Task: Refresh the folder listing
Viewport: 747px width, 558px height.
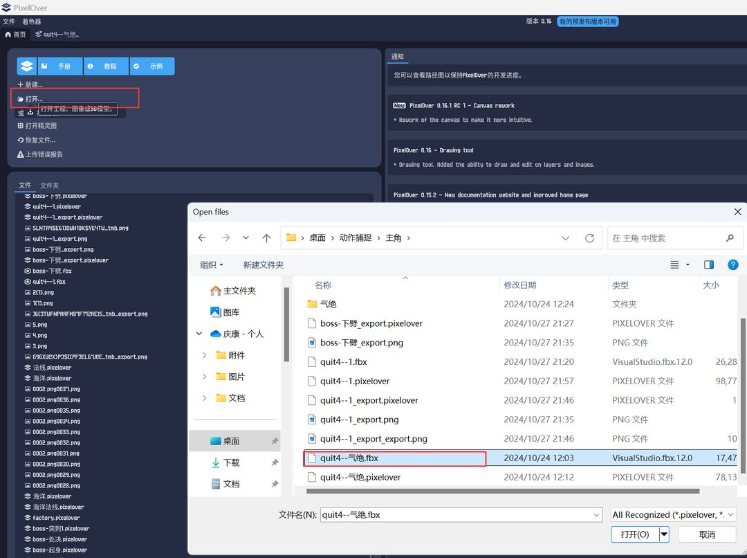Action: point(590,238)
